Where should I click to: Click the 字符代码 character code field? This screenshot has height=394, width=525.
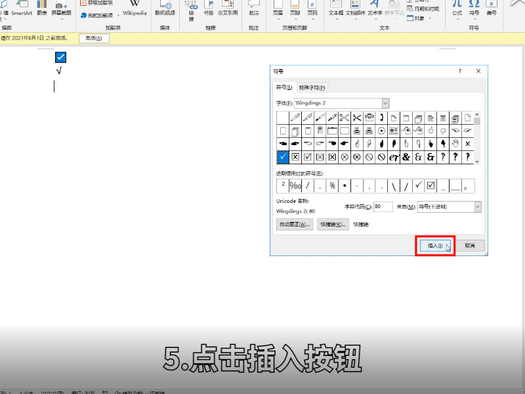tap(383, 207)
